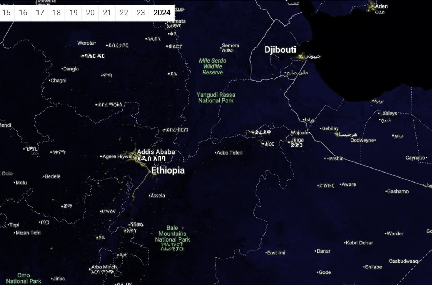Click the Chagni town label

[x=58, y=81]
